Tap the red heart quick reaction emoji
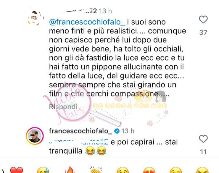The height and width of the screenshot is (173, 219). click(17, 170)
